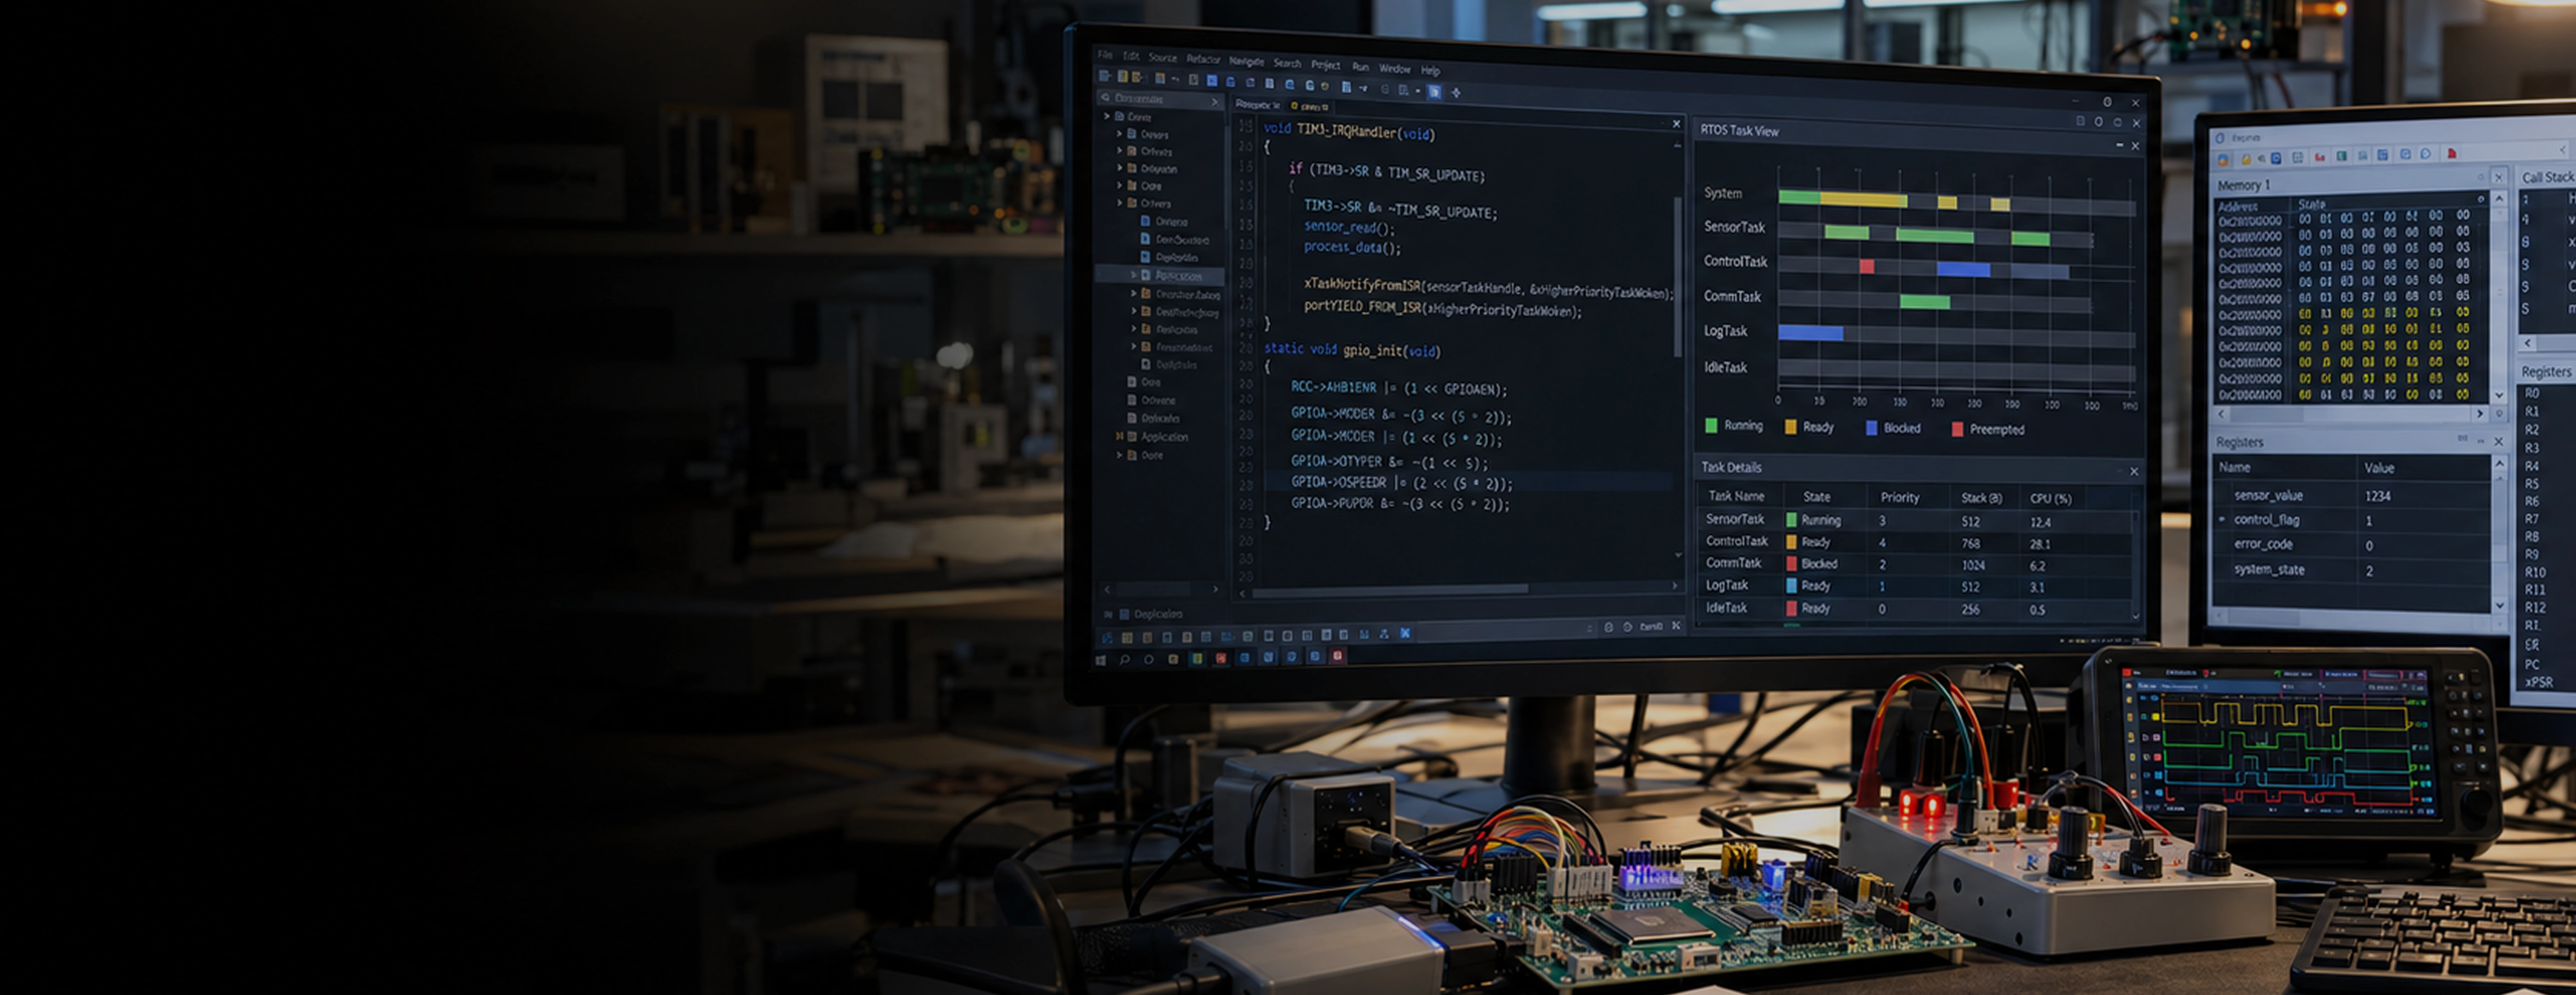The width and height of the screenshot is (2576, 995).
Task: Select the SensorTask row in Task Details
Action: [1915, 520]
